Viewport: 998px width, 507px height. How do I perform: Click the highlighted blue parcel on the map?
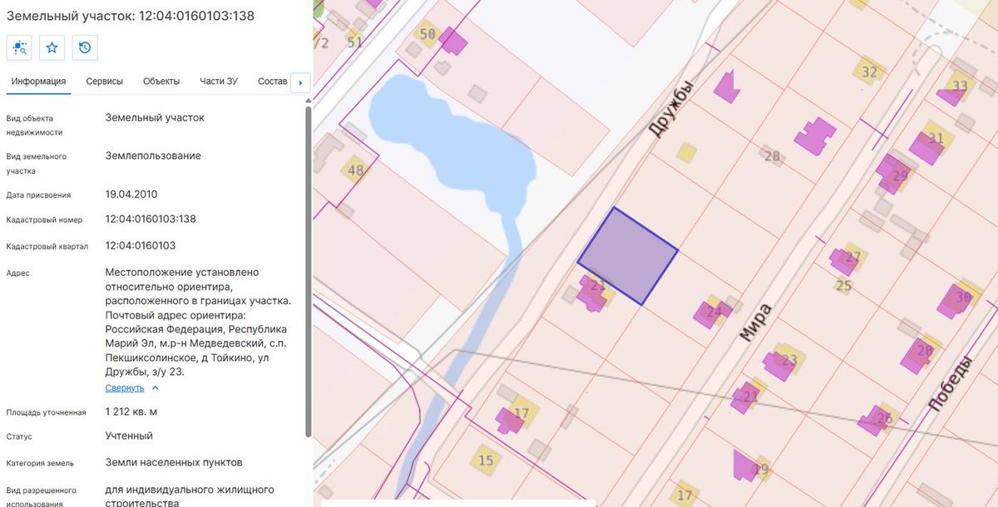[628, 255]
